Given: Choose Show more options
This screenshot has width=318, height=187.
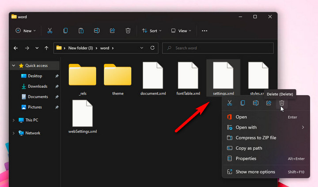Looking at the screenshot, I should (x=266, y=172).
